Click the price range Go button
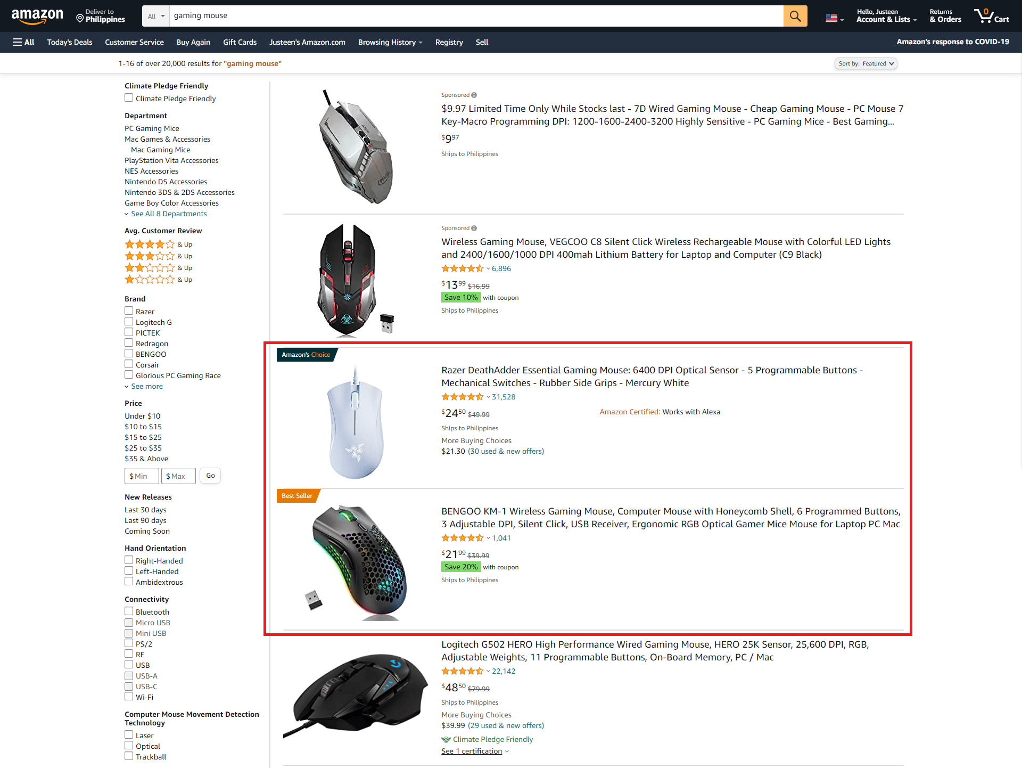This screenshot has height=768, width=1022. pyautogui.click(x=210, y=476)
